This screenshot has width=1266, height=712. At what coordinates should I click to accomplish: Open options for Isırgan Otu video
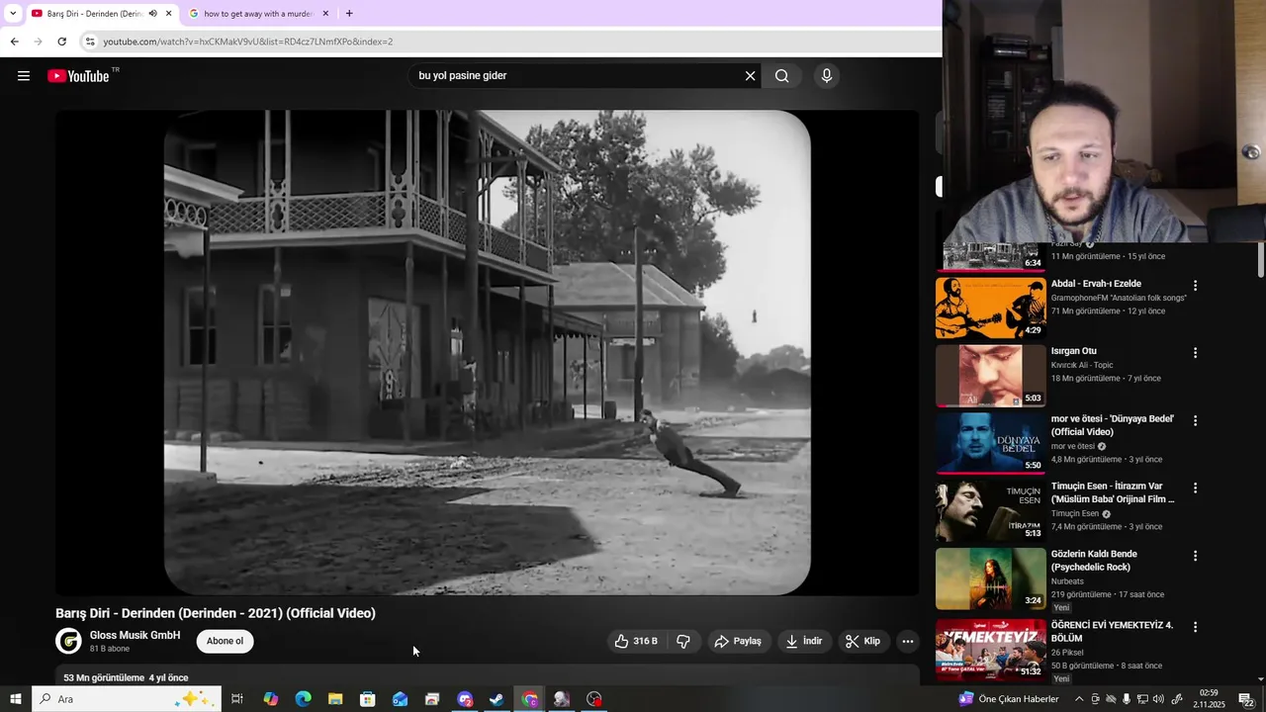[1195, 353]
